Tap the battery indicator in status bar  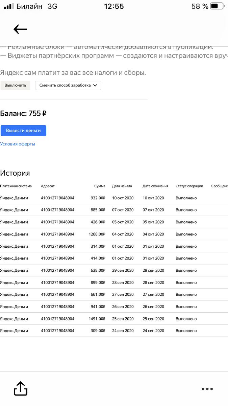point(217,6)
